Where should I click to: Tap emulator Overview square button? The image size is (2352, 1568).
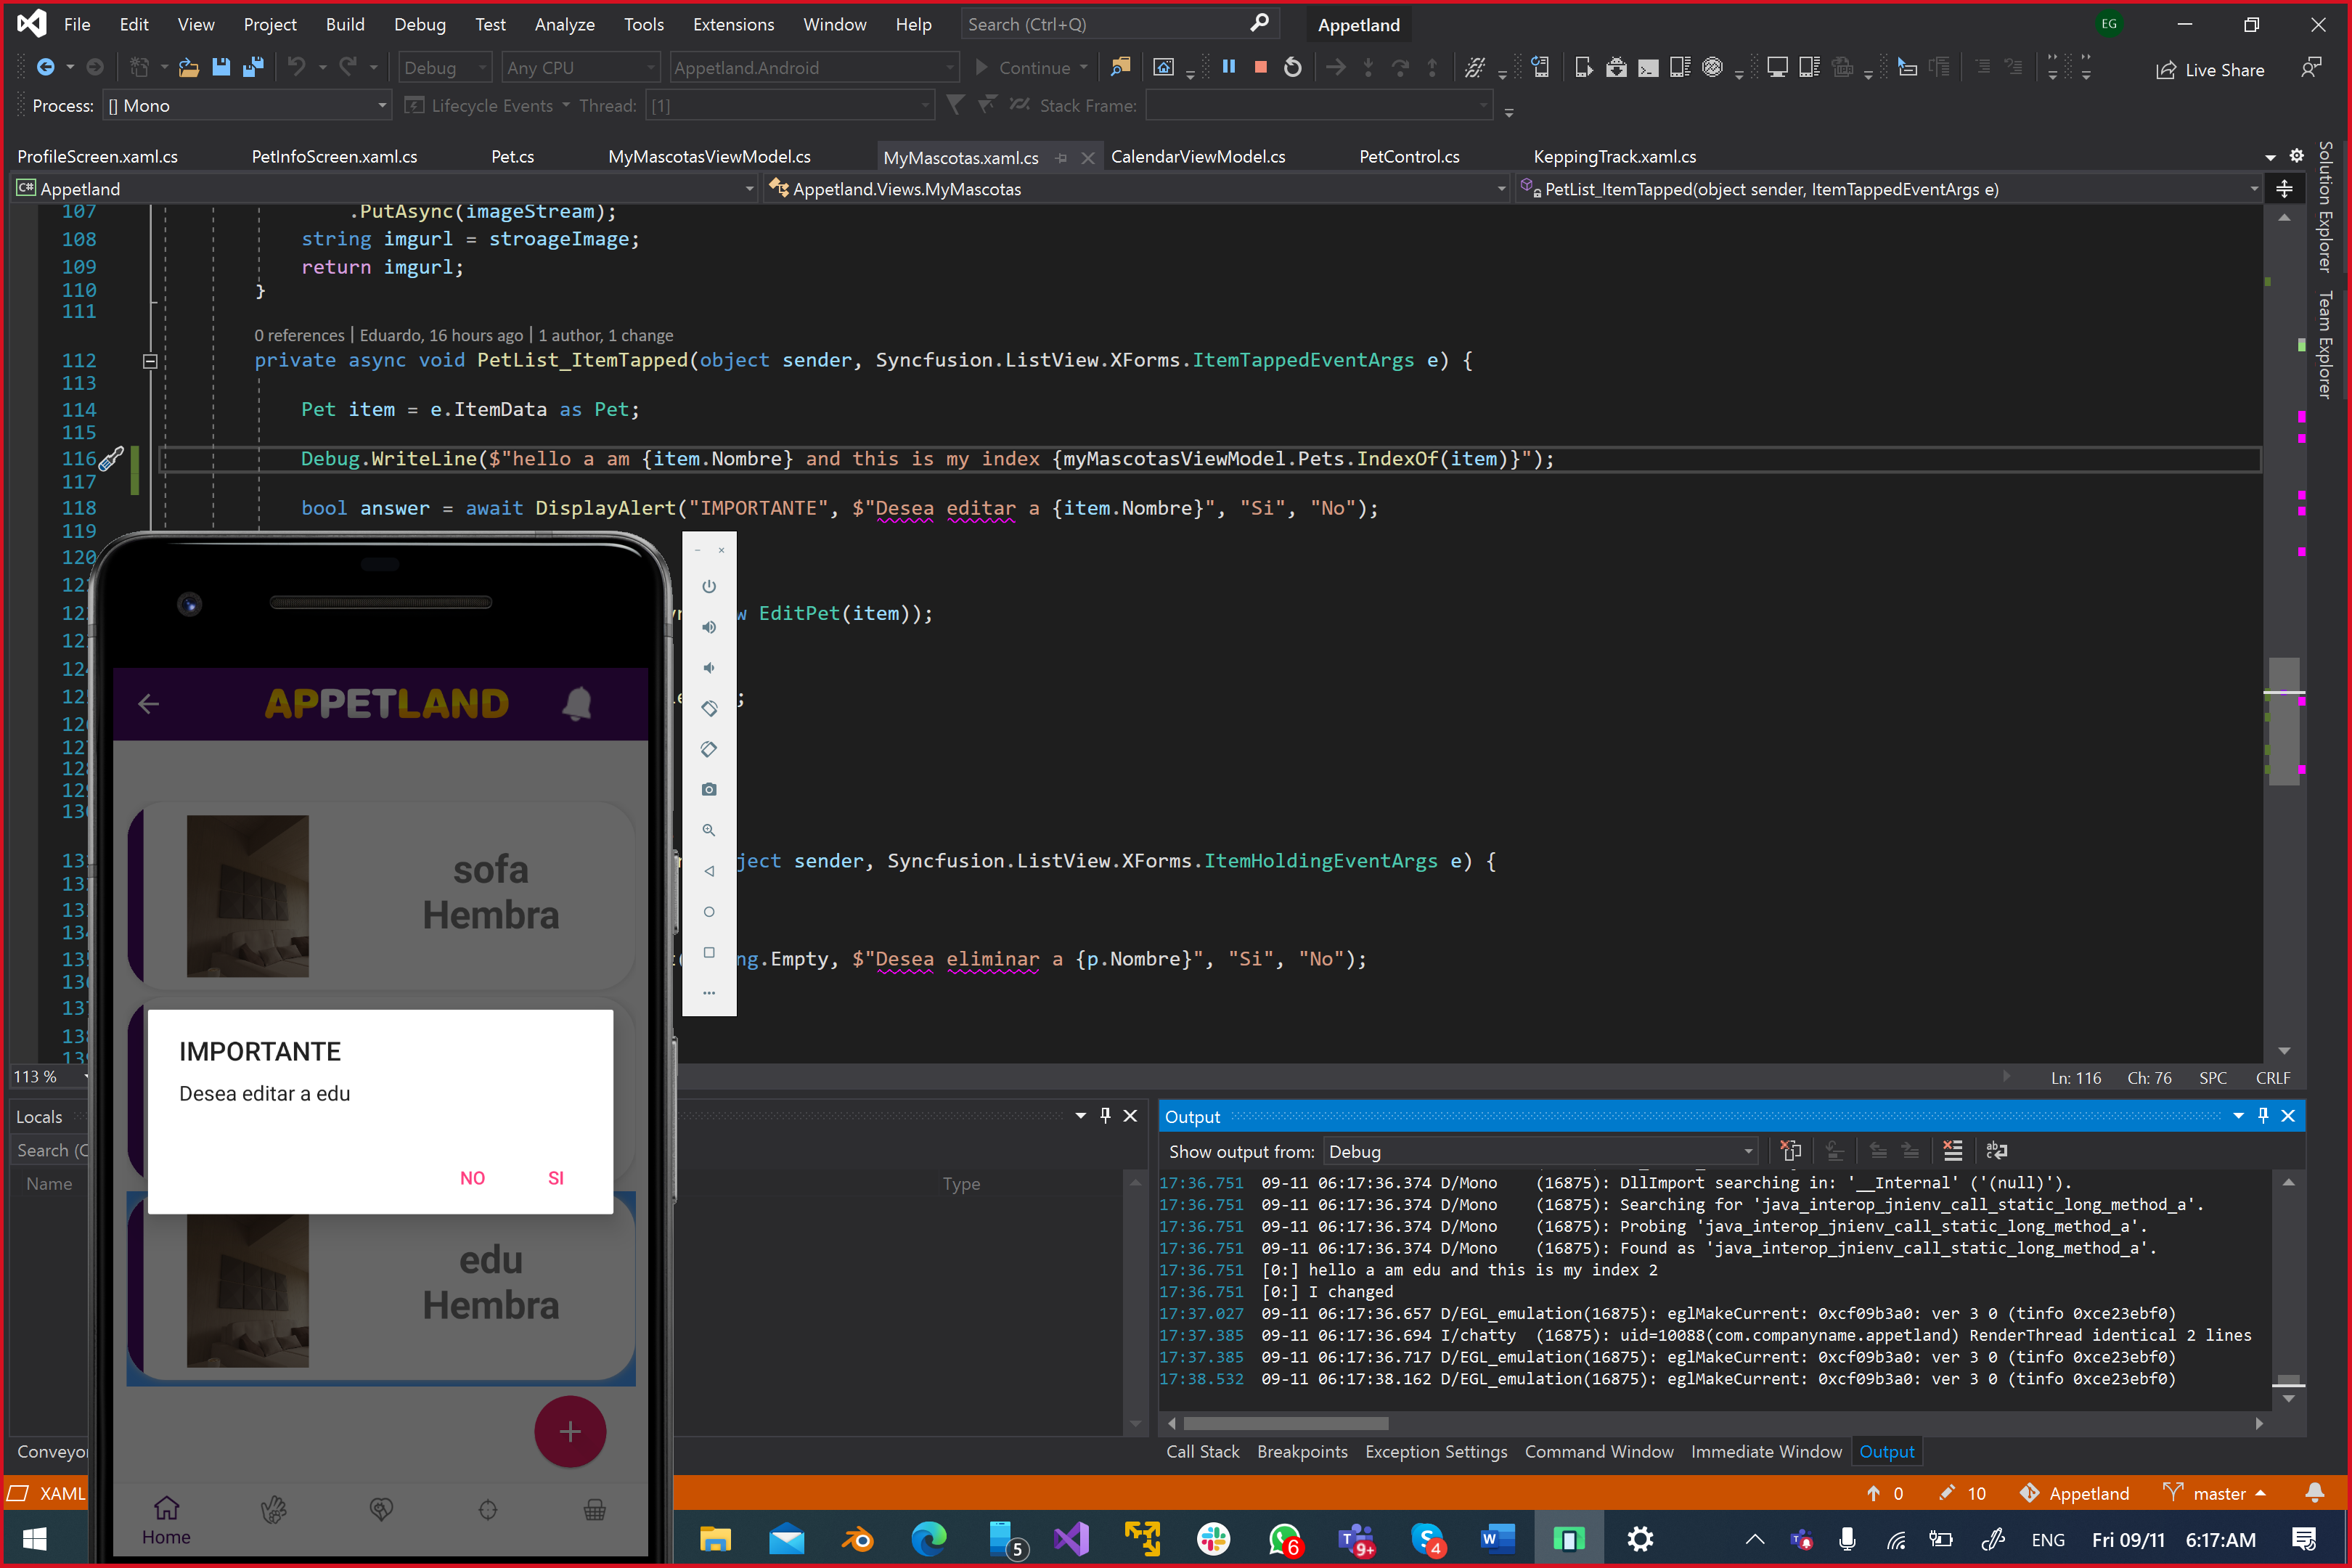[709, 952]
